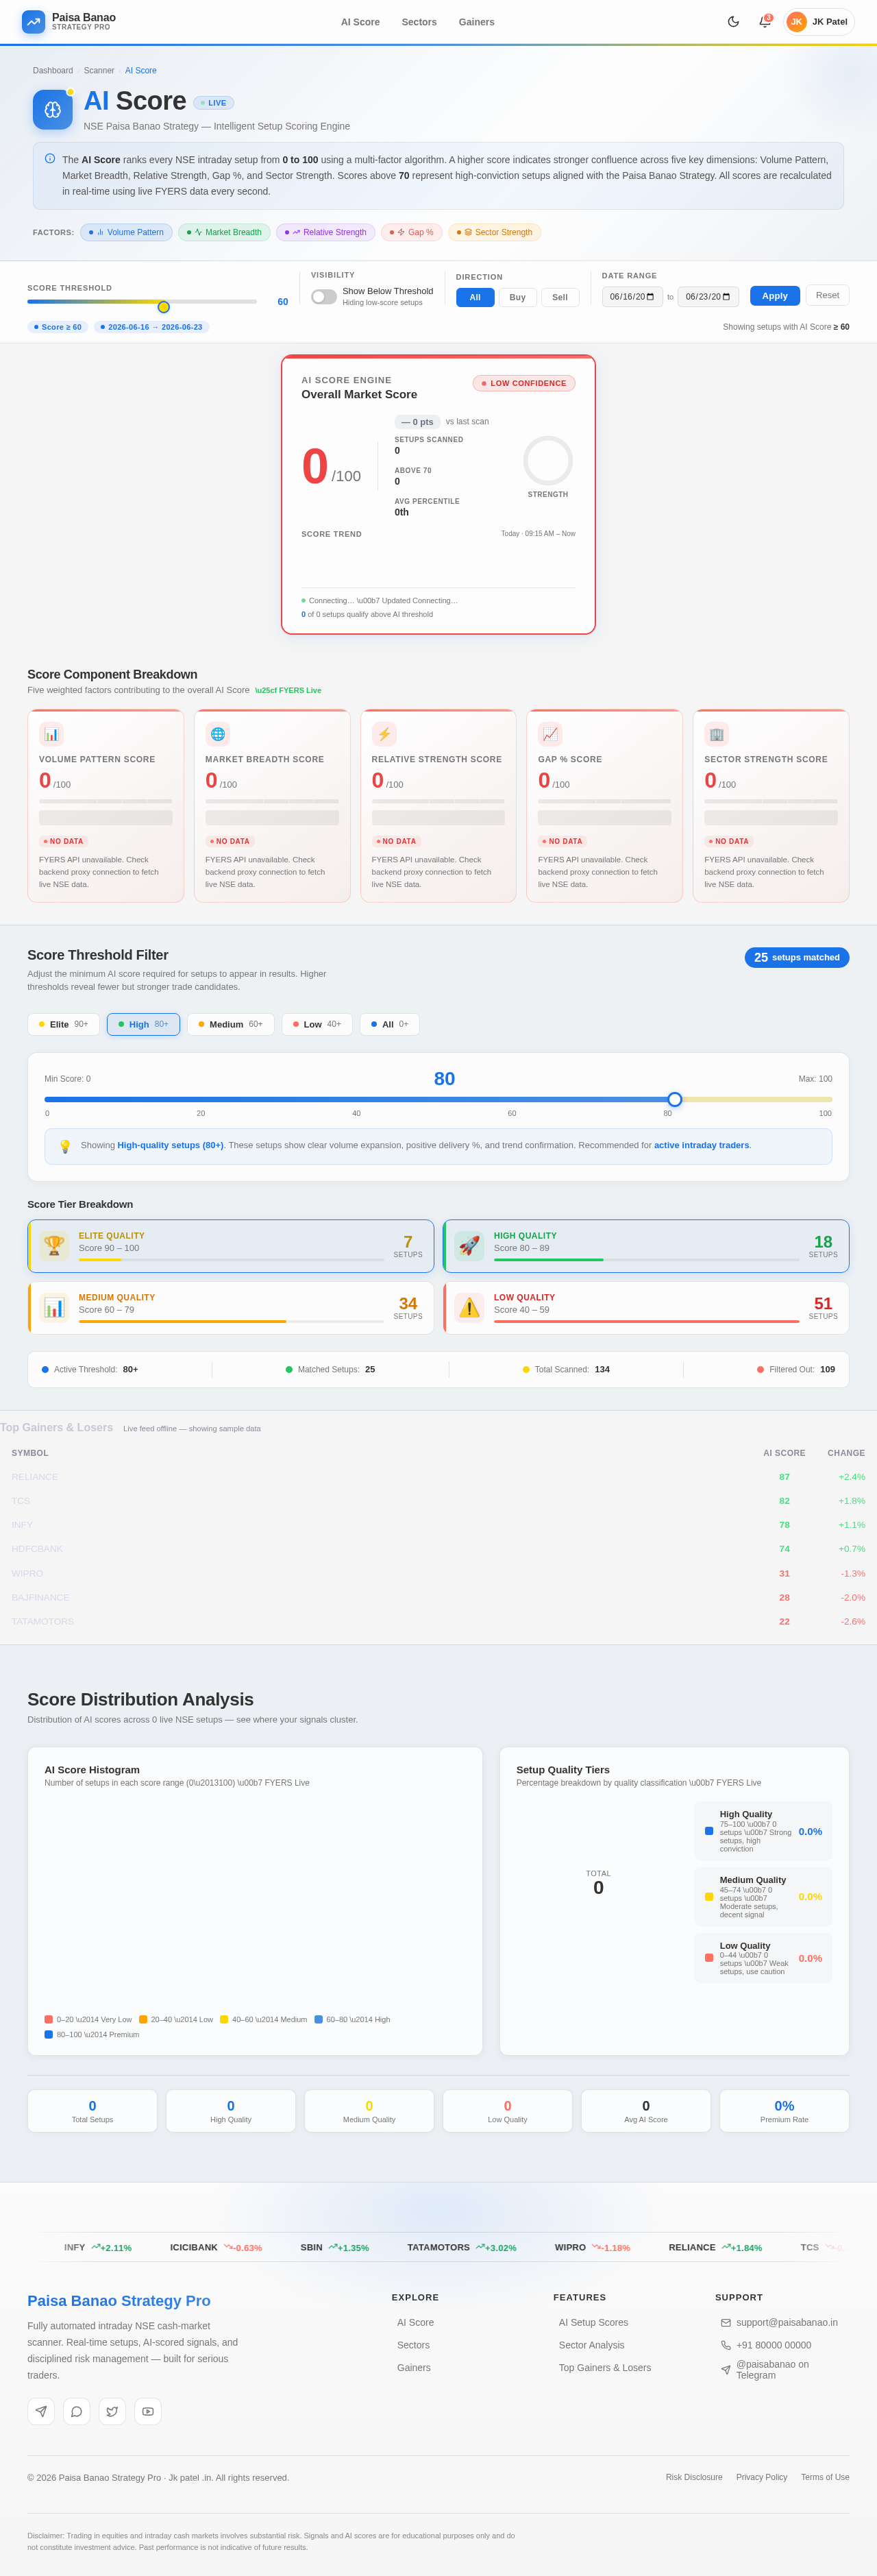Select the Volume Pattern factor chip
Image resolution: width=877 pixels, height=2576 pixels.
(126, 232)
